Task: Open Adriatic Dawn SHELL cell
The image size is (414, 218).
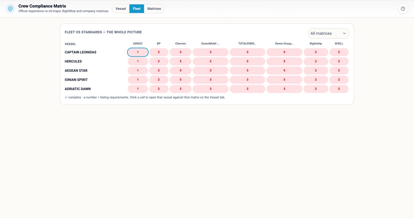Action: tap(339, 89)
